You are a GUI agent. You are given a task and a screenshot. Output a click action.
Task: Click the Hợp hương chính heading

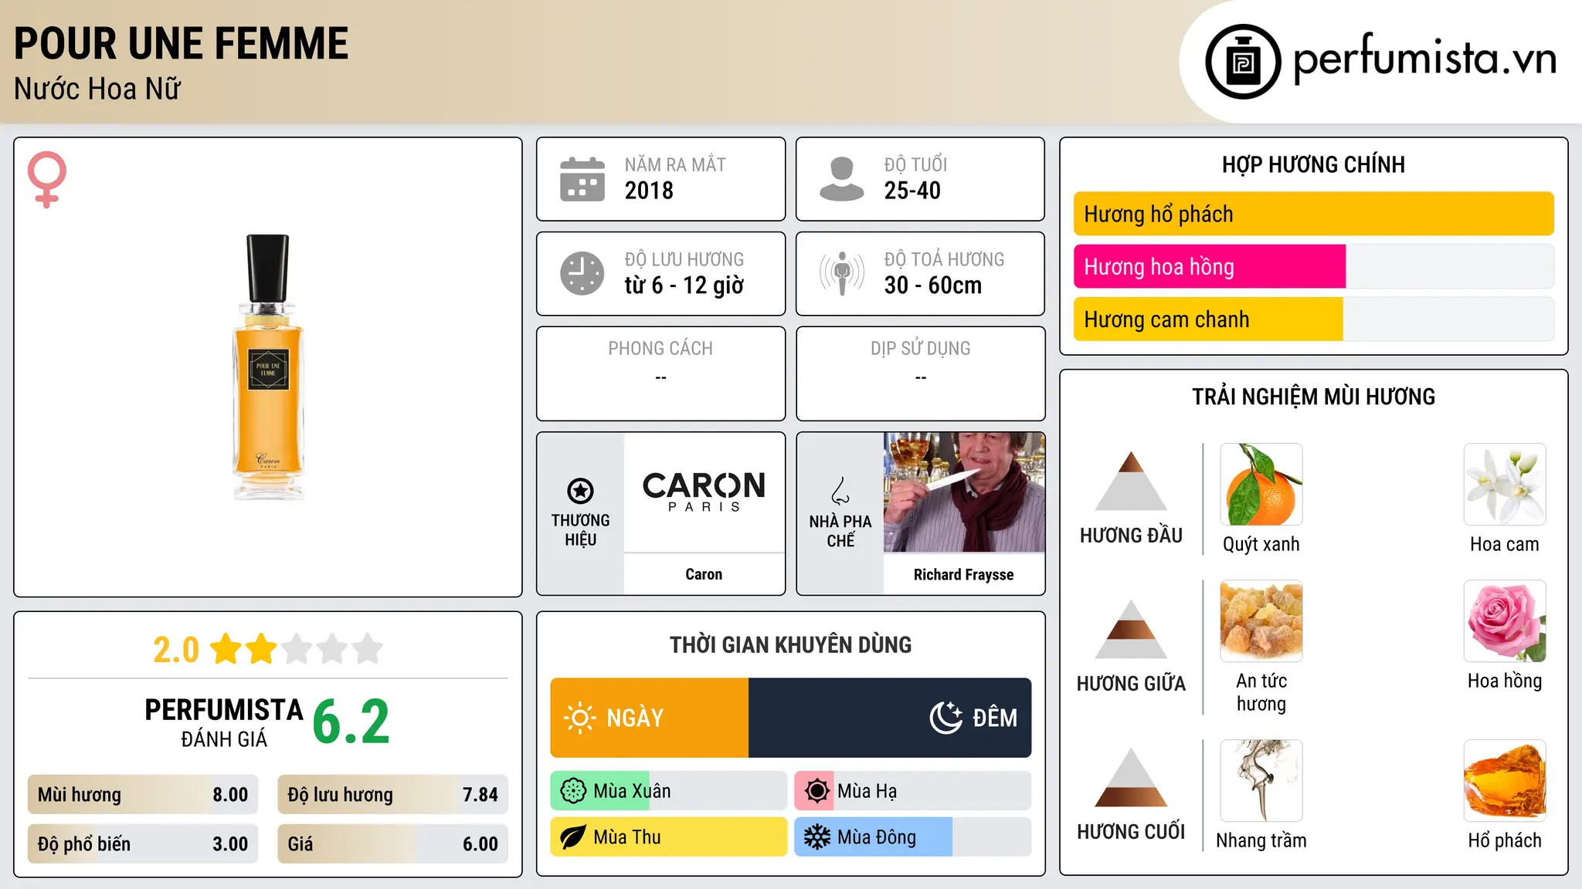click(1313, 164)
